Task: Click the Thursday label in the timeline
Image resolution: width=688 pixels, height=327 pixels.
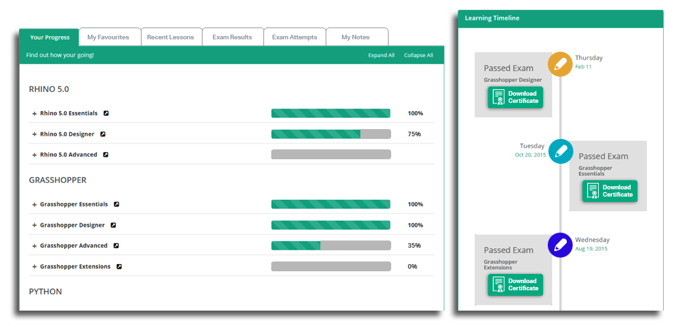Action: pyautogui.click(x=589, y=58)
